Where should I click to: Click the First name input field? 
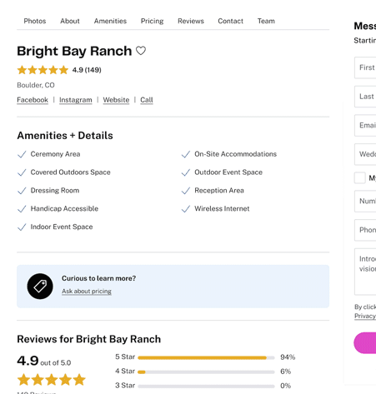point(365,67)
